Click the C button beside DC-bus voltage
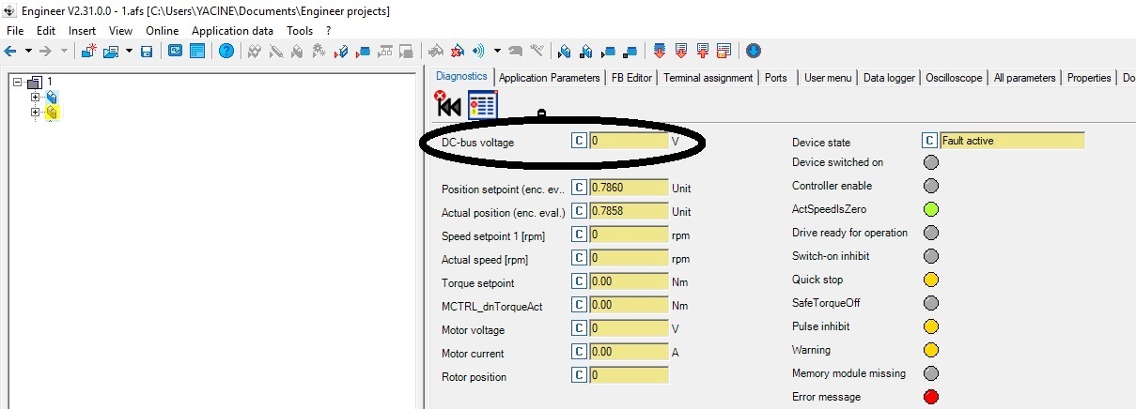This screenshot has height=409, width=1136. pos(580,141)
